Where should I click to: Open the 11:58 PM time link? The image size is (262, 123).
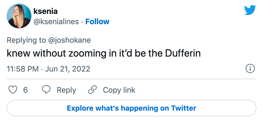[x=23, y=69]
